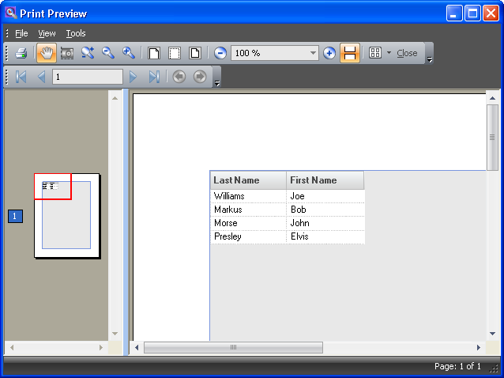This screenshot has width=504, height=378.
Task: Click the zoom out minus button
Action: (x=220, y=53)
